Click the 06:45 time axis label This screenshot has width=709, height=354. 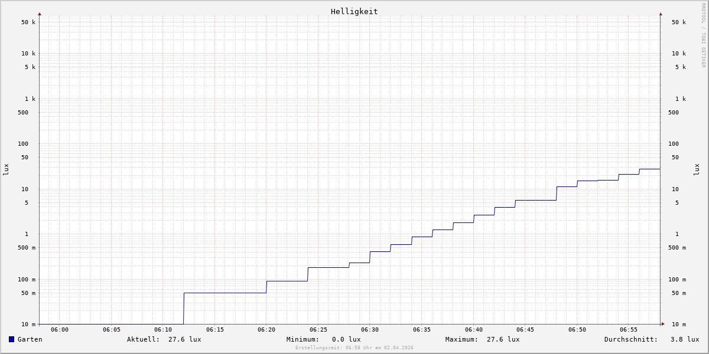coord(525,330)
